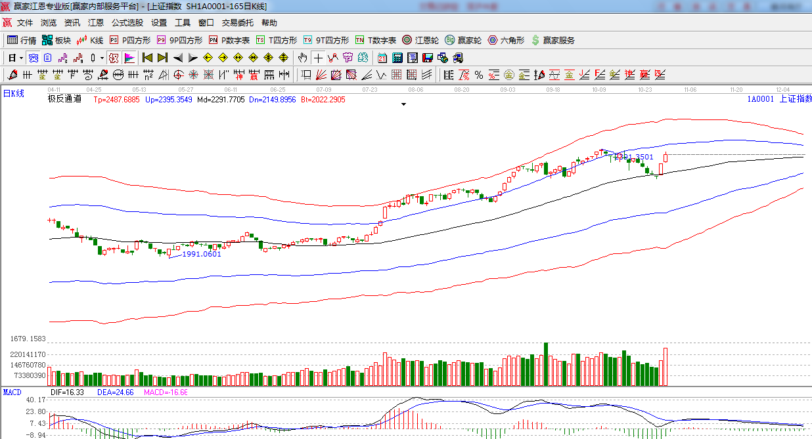The width and height of the screenshot is (812, 439).
Task: Toggle the highlighted colored flag indicator button
Action: [x=129, y=57]
